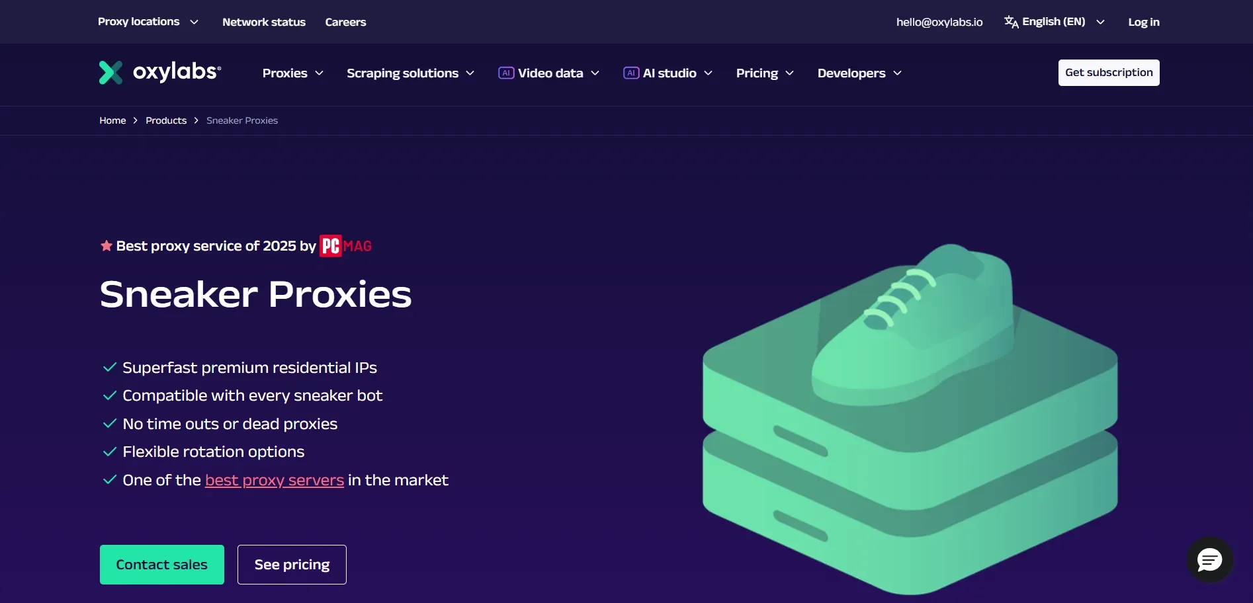Open the AI studio menu item
Screen dimensions: 1253x603
670,73
